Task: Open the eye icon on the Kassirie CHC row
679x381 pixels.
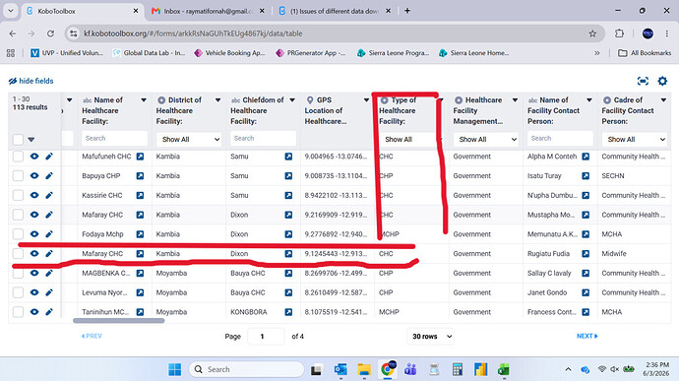Action: pyautogui.click(x=34, y=196)
